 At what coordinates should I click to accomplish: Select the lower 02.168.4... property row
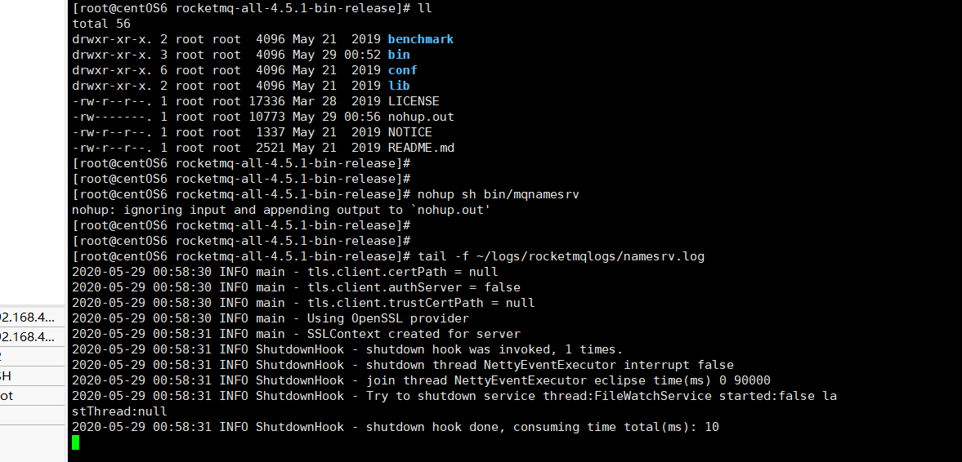(32, 337)
